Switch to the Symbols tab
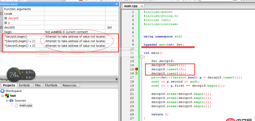 point(24,85)
